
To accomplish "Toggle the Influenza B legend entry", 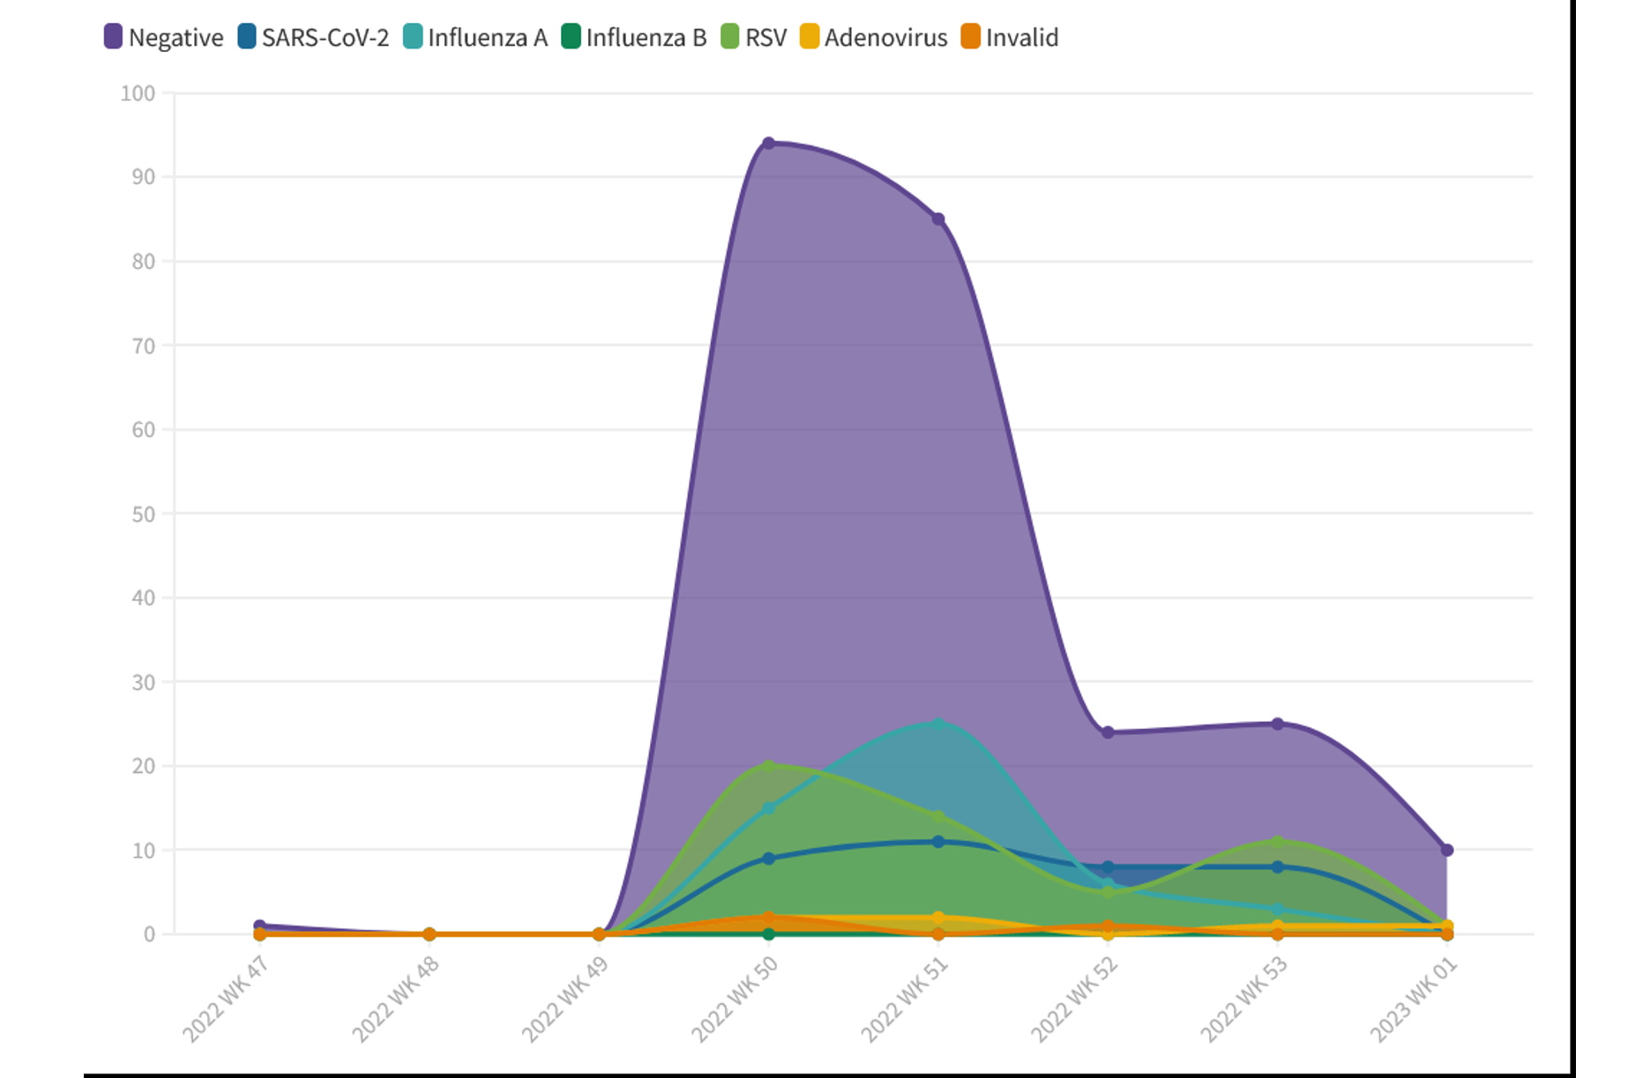I will point(646,38).
